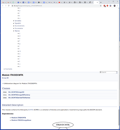
Task: Click the scrollbar down arrow
Action: click(x=119, y=128)
